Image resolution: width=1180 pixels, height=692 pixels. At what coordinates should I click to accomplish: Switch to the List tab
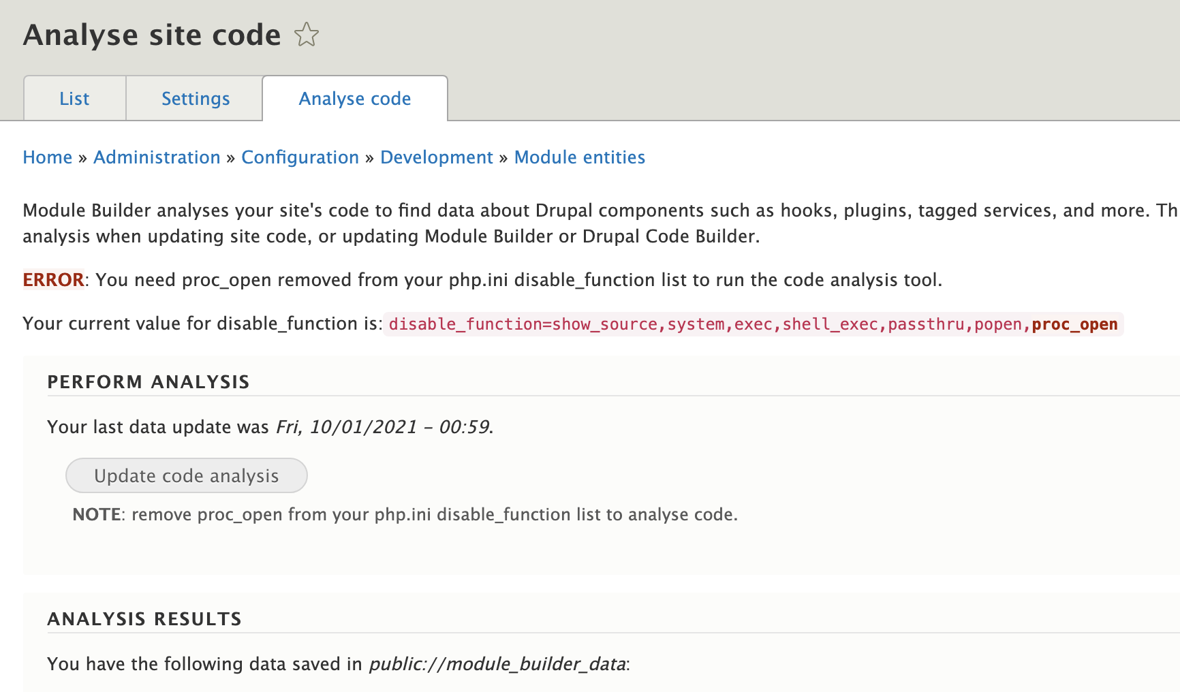tap(74, 99)
